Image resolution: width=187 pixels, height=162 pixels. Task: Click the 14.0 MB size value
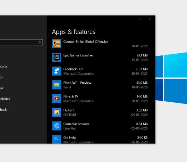click(x=142, y=96)
